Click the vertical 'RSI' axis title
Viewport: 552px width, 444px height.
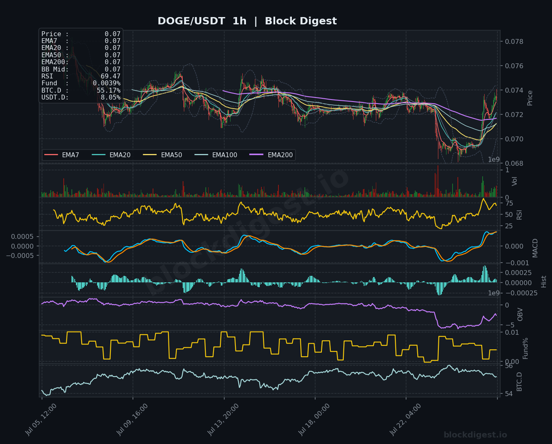[x=520, y=214]
